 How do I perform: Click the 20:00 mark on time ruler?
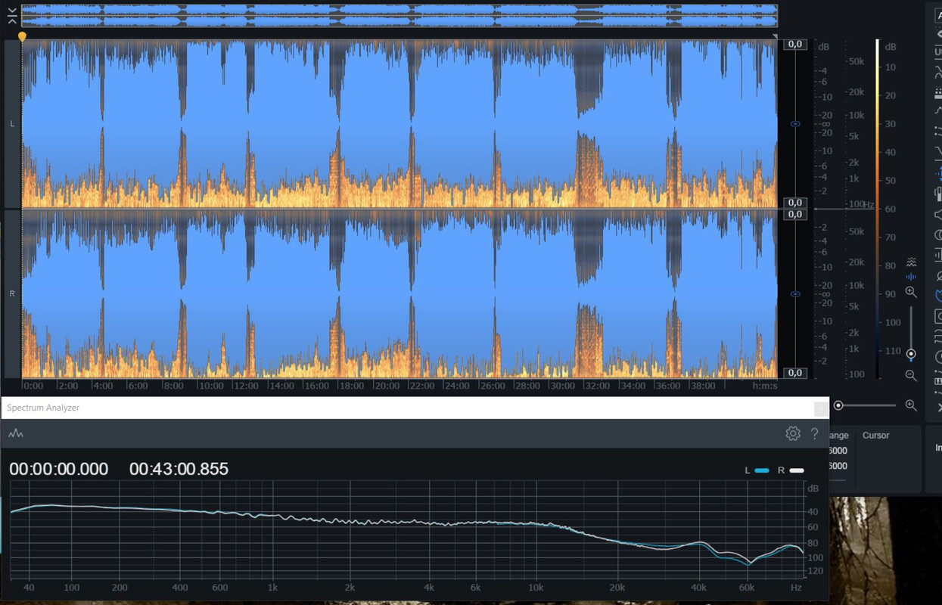click(387, 386)
